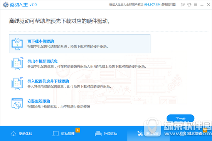Screen dimensions: 212x141
Task: Select 安装离线驱动 option
Action: [80, 103]
